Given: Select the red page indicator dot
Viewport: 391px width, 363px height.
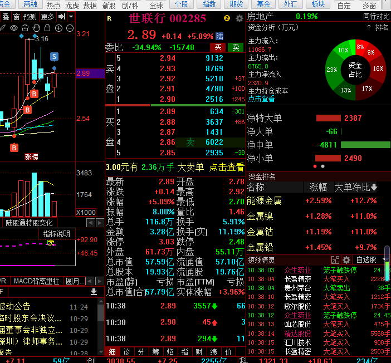Looking at the screenshot, I should click(x=315, y=166).
